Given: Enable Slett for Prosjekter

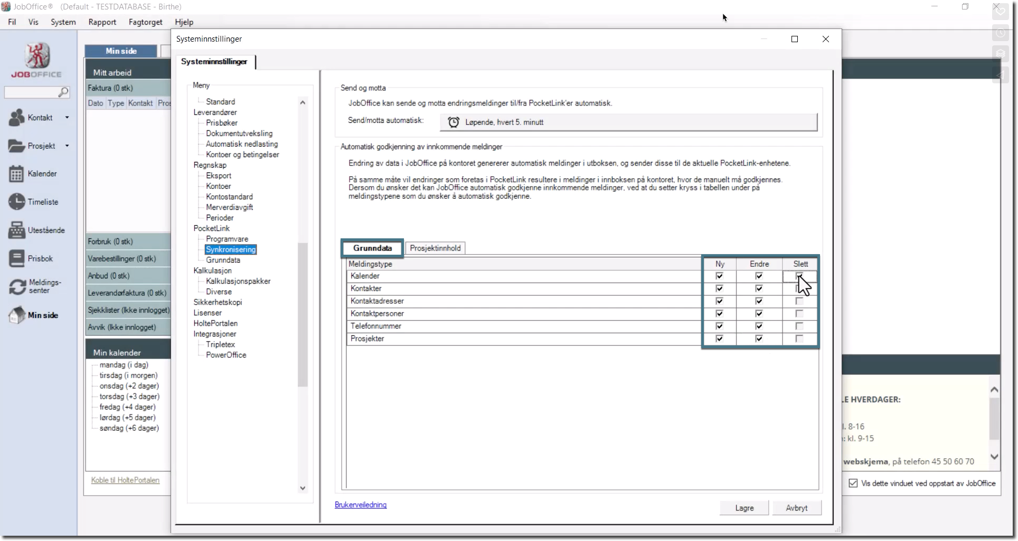Looking at the screenshot, I should (x=799, y=339).
